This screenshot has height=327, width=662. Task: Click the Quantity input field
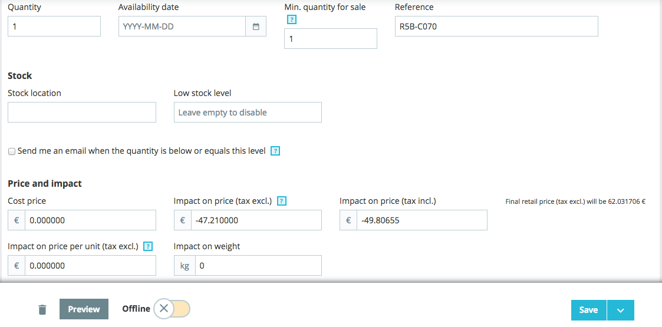tap(54, 27)
